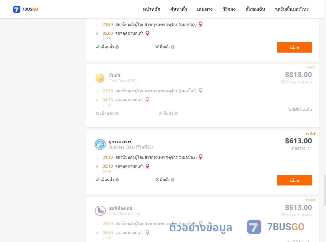Click info icon beside เลื่อนตั๋ว of the 05:00 trip
This screenshot has height=242, width=326.
(x=117, y=47)
